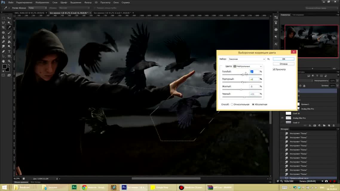Open the Фильтр menu
The height and width of the screenshot is (191, 340).
pos(88,3)
